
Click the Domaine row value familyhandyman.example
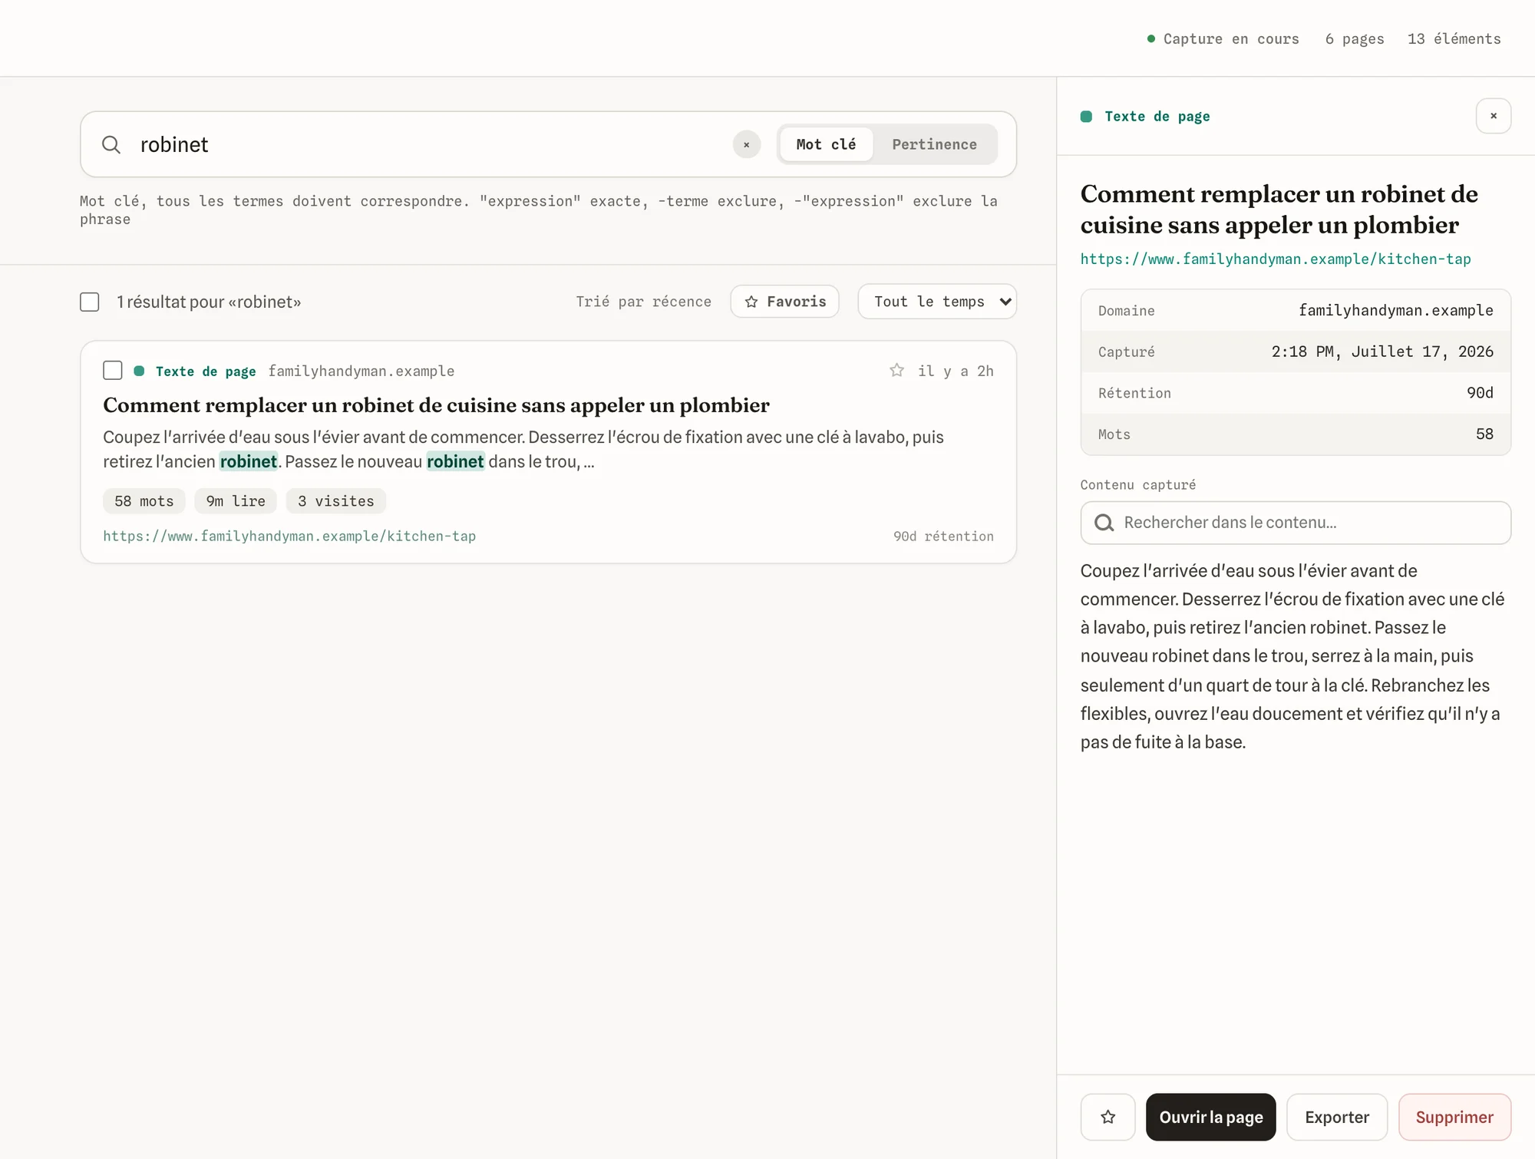coord(1395,310)
